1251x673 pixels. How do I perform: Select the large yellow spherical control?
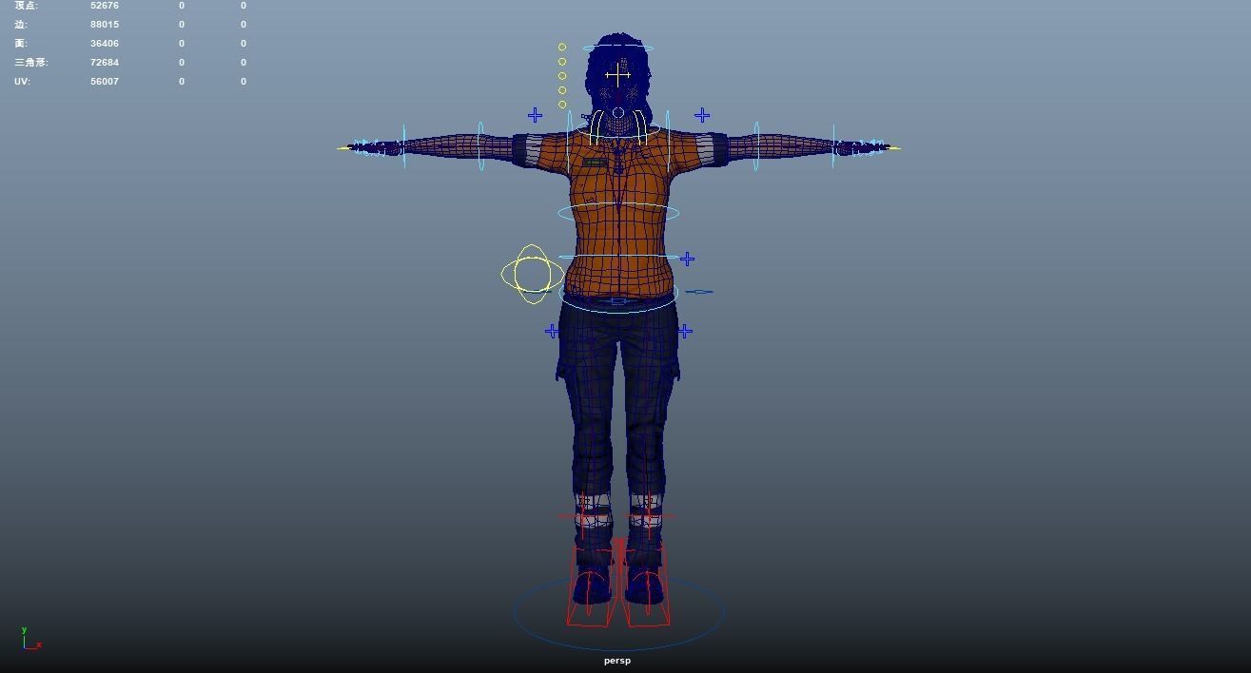[532, 275]
